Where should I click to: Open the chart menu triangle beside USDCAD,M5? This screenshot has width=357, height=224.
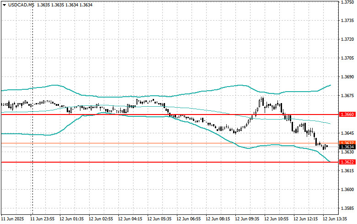click(4, 5)
